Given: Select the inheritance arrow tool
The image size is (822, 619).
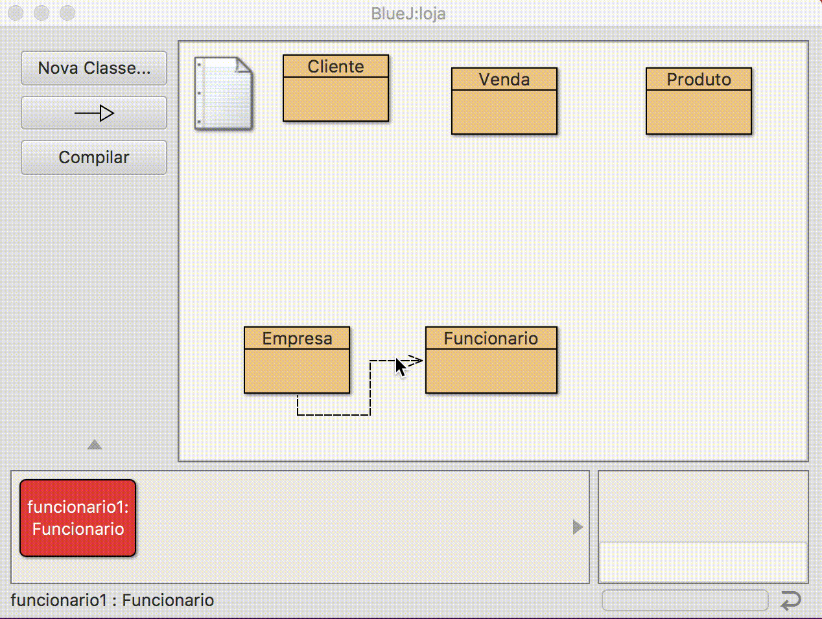Looking at the screenshot, I should pos(94,113).
